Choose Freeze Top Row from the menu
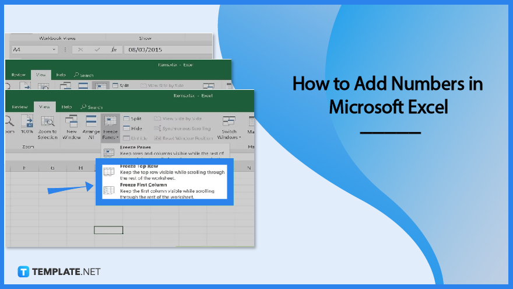513x289 pixels. 164,172
